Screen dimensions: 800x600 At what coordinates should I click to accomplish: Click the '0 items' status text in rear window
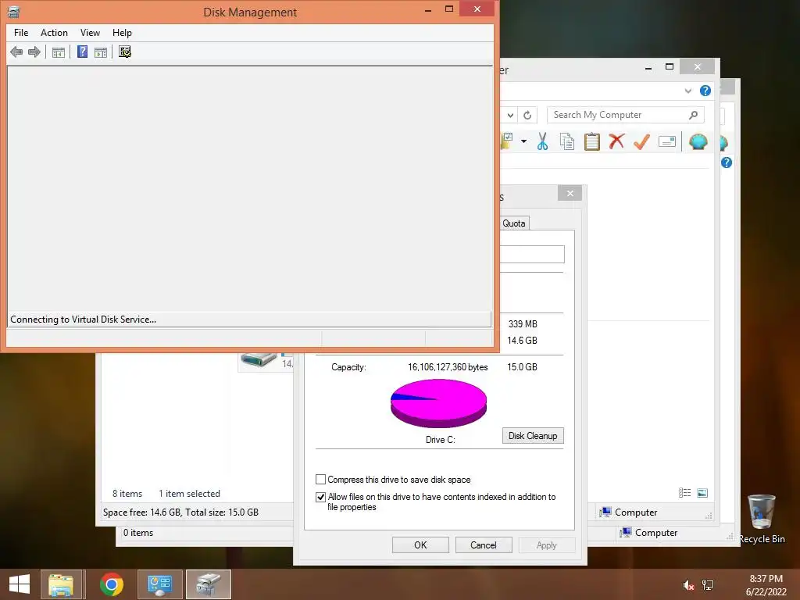(x=137, y=533)
